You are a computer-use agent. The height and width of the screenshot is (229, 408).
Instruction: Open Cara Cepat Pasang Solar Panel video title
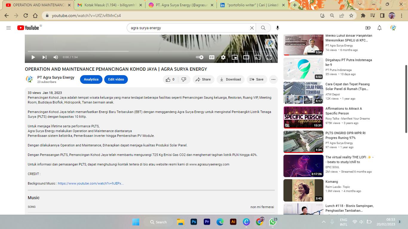tap(347, 86)
